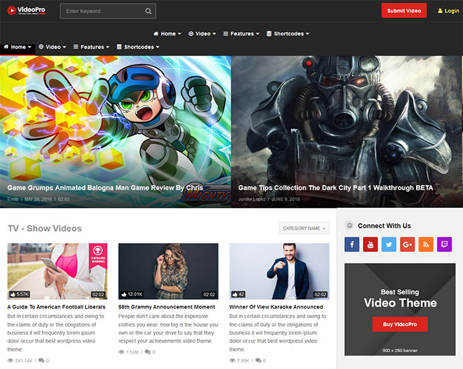
Task: Open the Twitch social icon
Action: [x=444, y=244]
